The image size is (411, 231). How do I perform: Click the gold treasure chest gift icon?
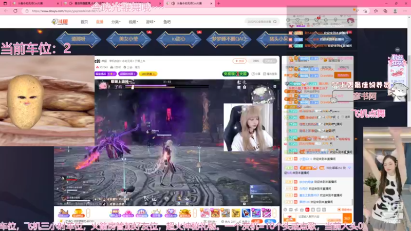pos(185,213)
